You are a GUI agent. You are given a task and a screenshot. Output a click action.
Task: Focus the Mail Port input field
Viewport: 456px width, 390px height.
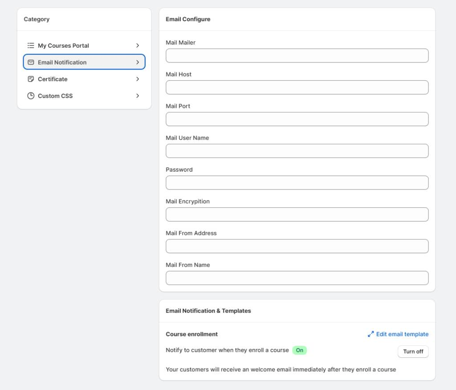pyautogui.click(x=297, y=119)
